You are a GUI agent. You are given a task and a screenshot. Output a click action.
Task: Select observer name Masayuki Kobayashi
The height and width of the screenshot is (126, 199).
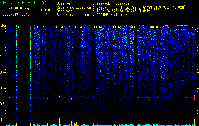114,3
